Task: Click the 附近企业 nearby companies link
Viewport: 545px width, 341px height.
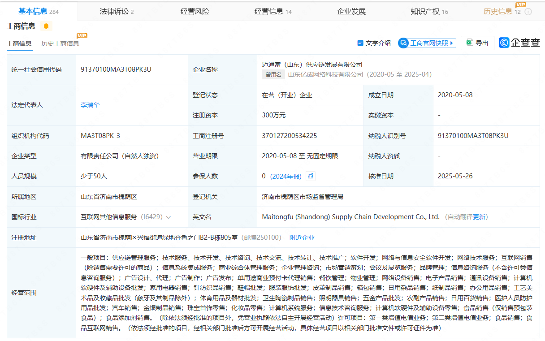Action: [x=302, y=237]
